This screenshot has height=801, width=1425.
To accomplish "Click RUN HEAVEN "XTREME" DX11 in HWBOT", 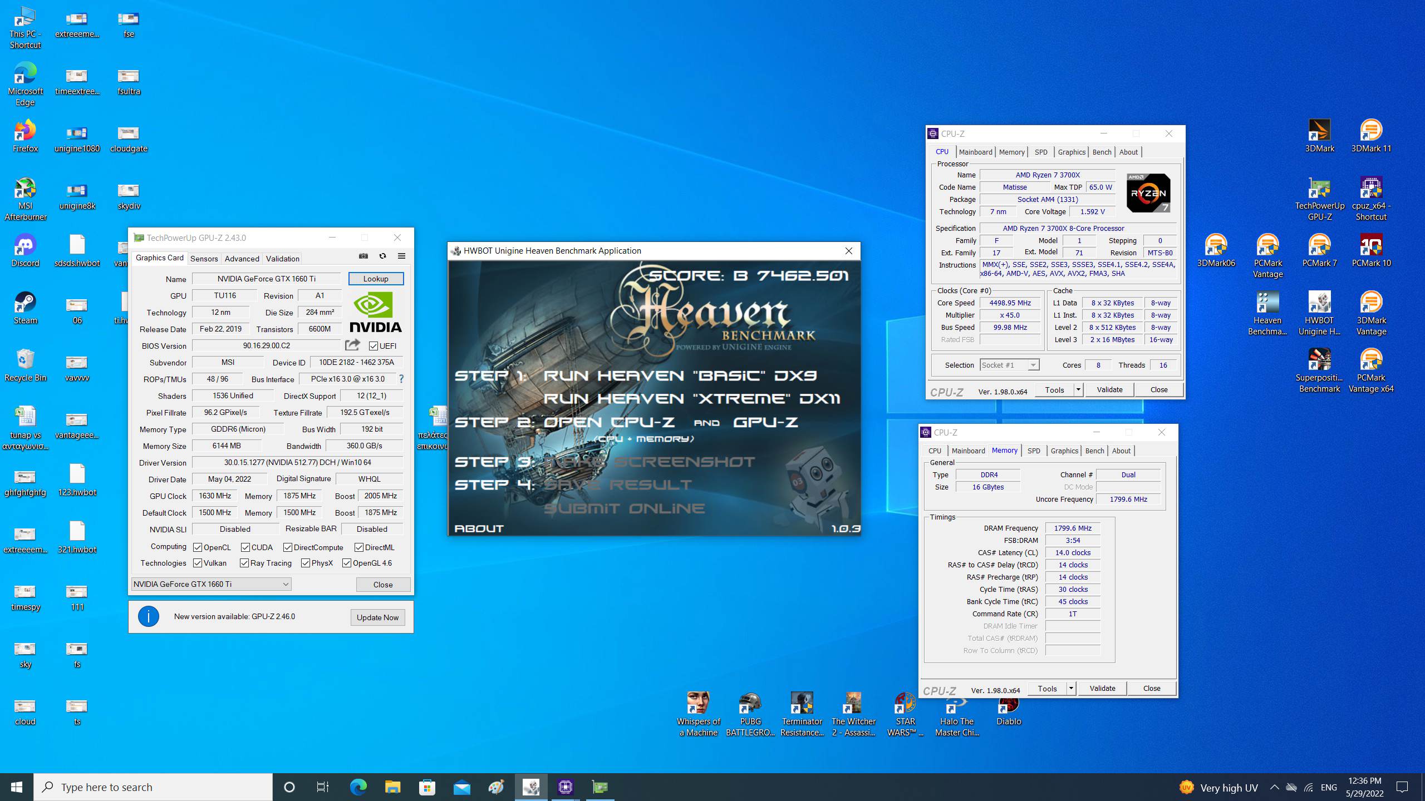I will [692, 398].
